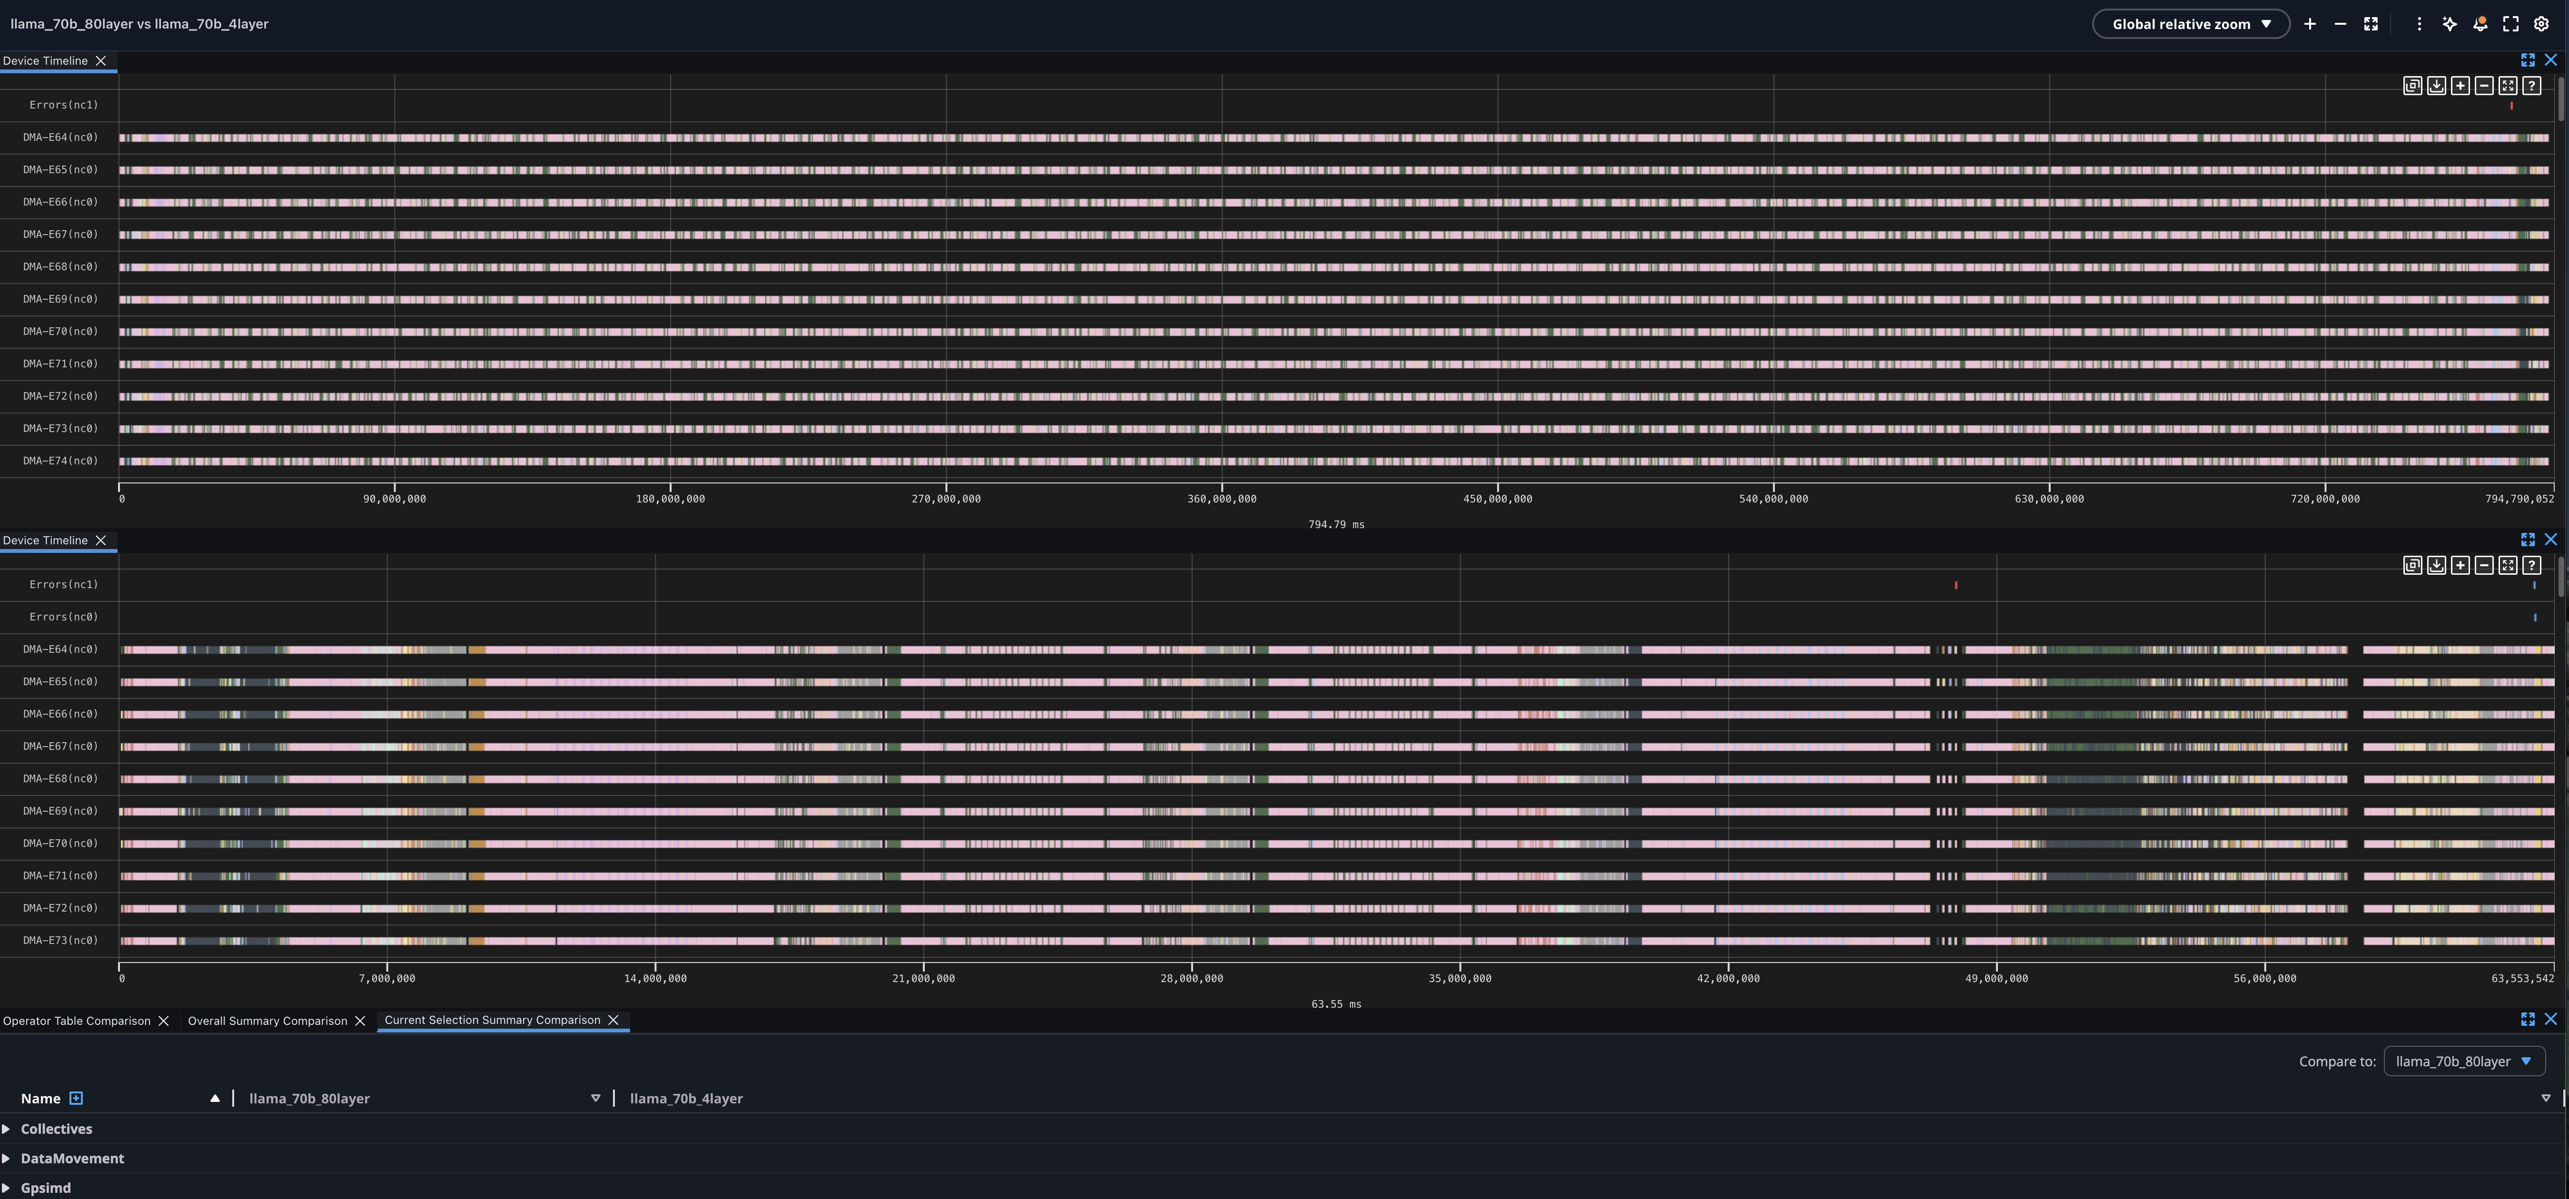Click the llama_70b_80layer column header
Image resolution: width=2569 pixels, height=1199 pixels.
(x=309, y=1098)
